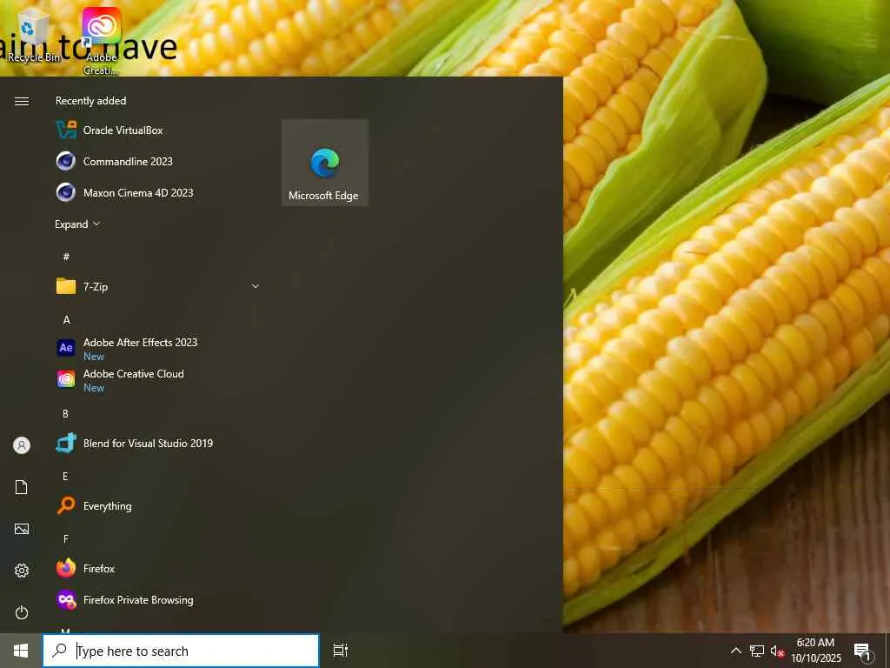Open the 7-Zip folder icon
Screen dimensions: 890x668
click(x=66, y=286)
